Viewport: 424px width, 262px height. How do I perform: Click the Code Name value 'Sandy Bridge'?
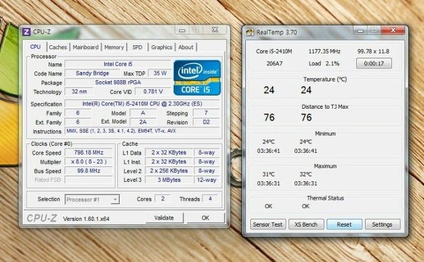(x=92, y=73)
